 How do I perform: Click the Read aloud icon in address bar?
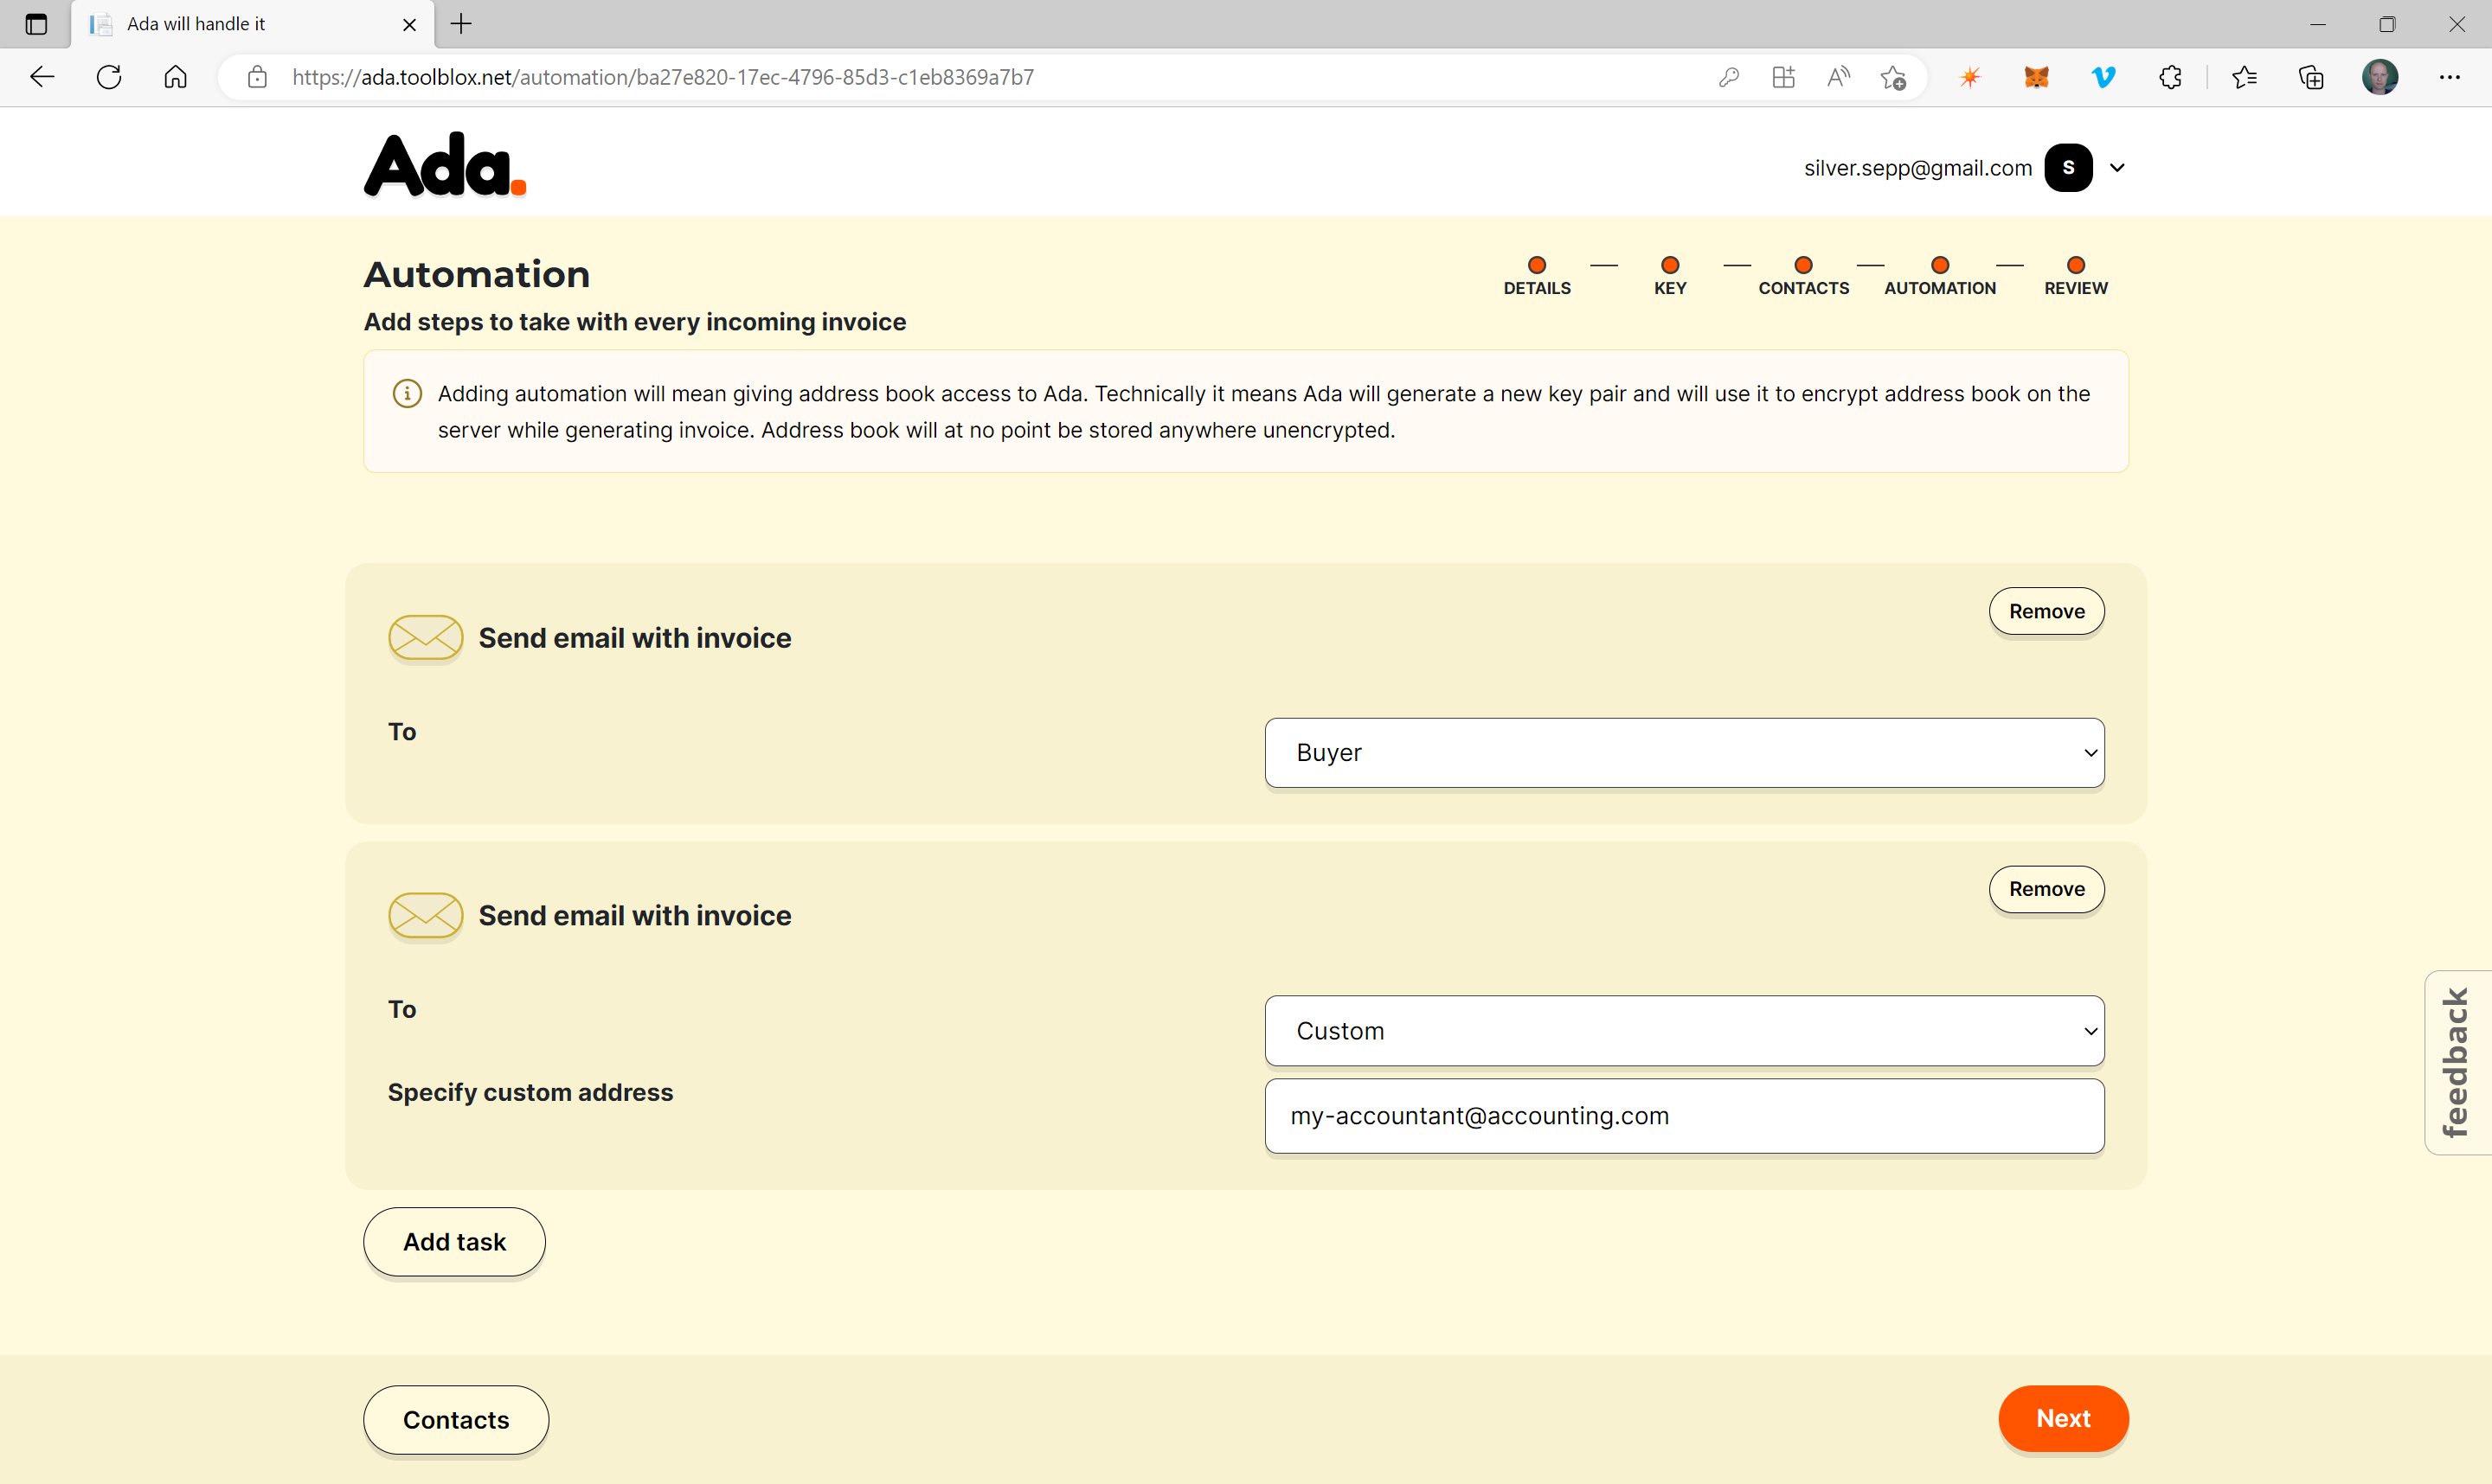click(x=1838, y=77)
